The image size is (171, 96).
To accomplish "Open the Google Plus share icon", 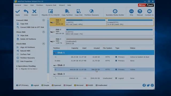I will [152, 85].
